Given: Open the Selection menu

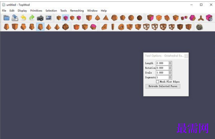Looking at the screenshot, I should 51,11.
